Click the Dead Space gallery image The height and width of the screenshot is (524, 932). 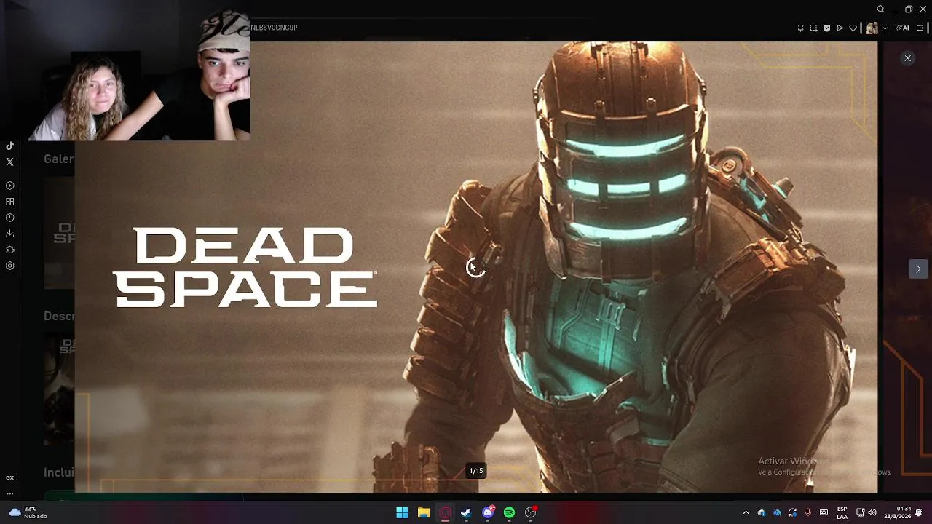(x=476, y=267)
